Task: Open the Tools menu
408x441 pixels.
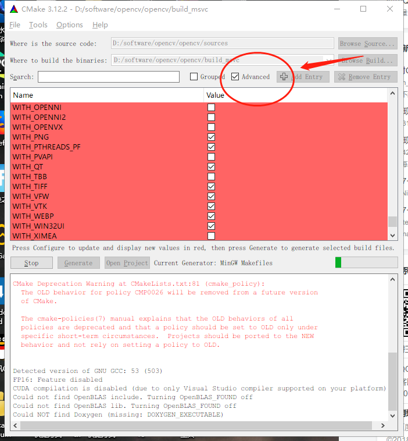Action: (x=38, y=25)
